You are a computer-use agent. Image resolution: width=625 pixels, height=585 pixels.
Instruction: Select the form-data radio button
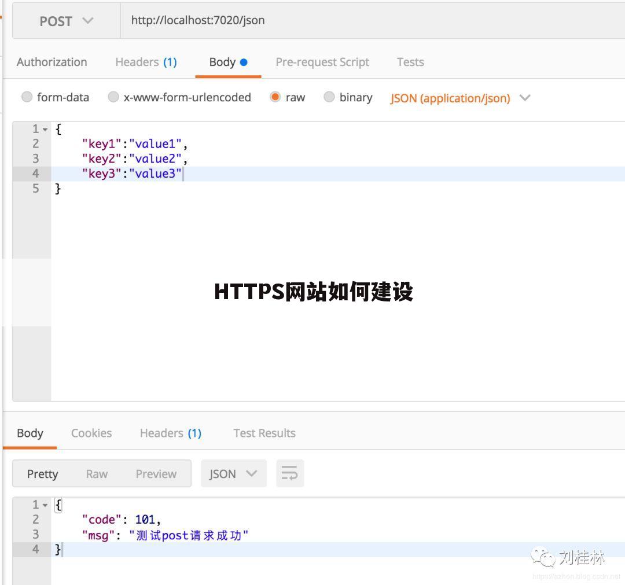(x=27, y=97)
